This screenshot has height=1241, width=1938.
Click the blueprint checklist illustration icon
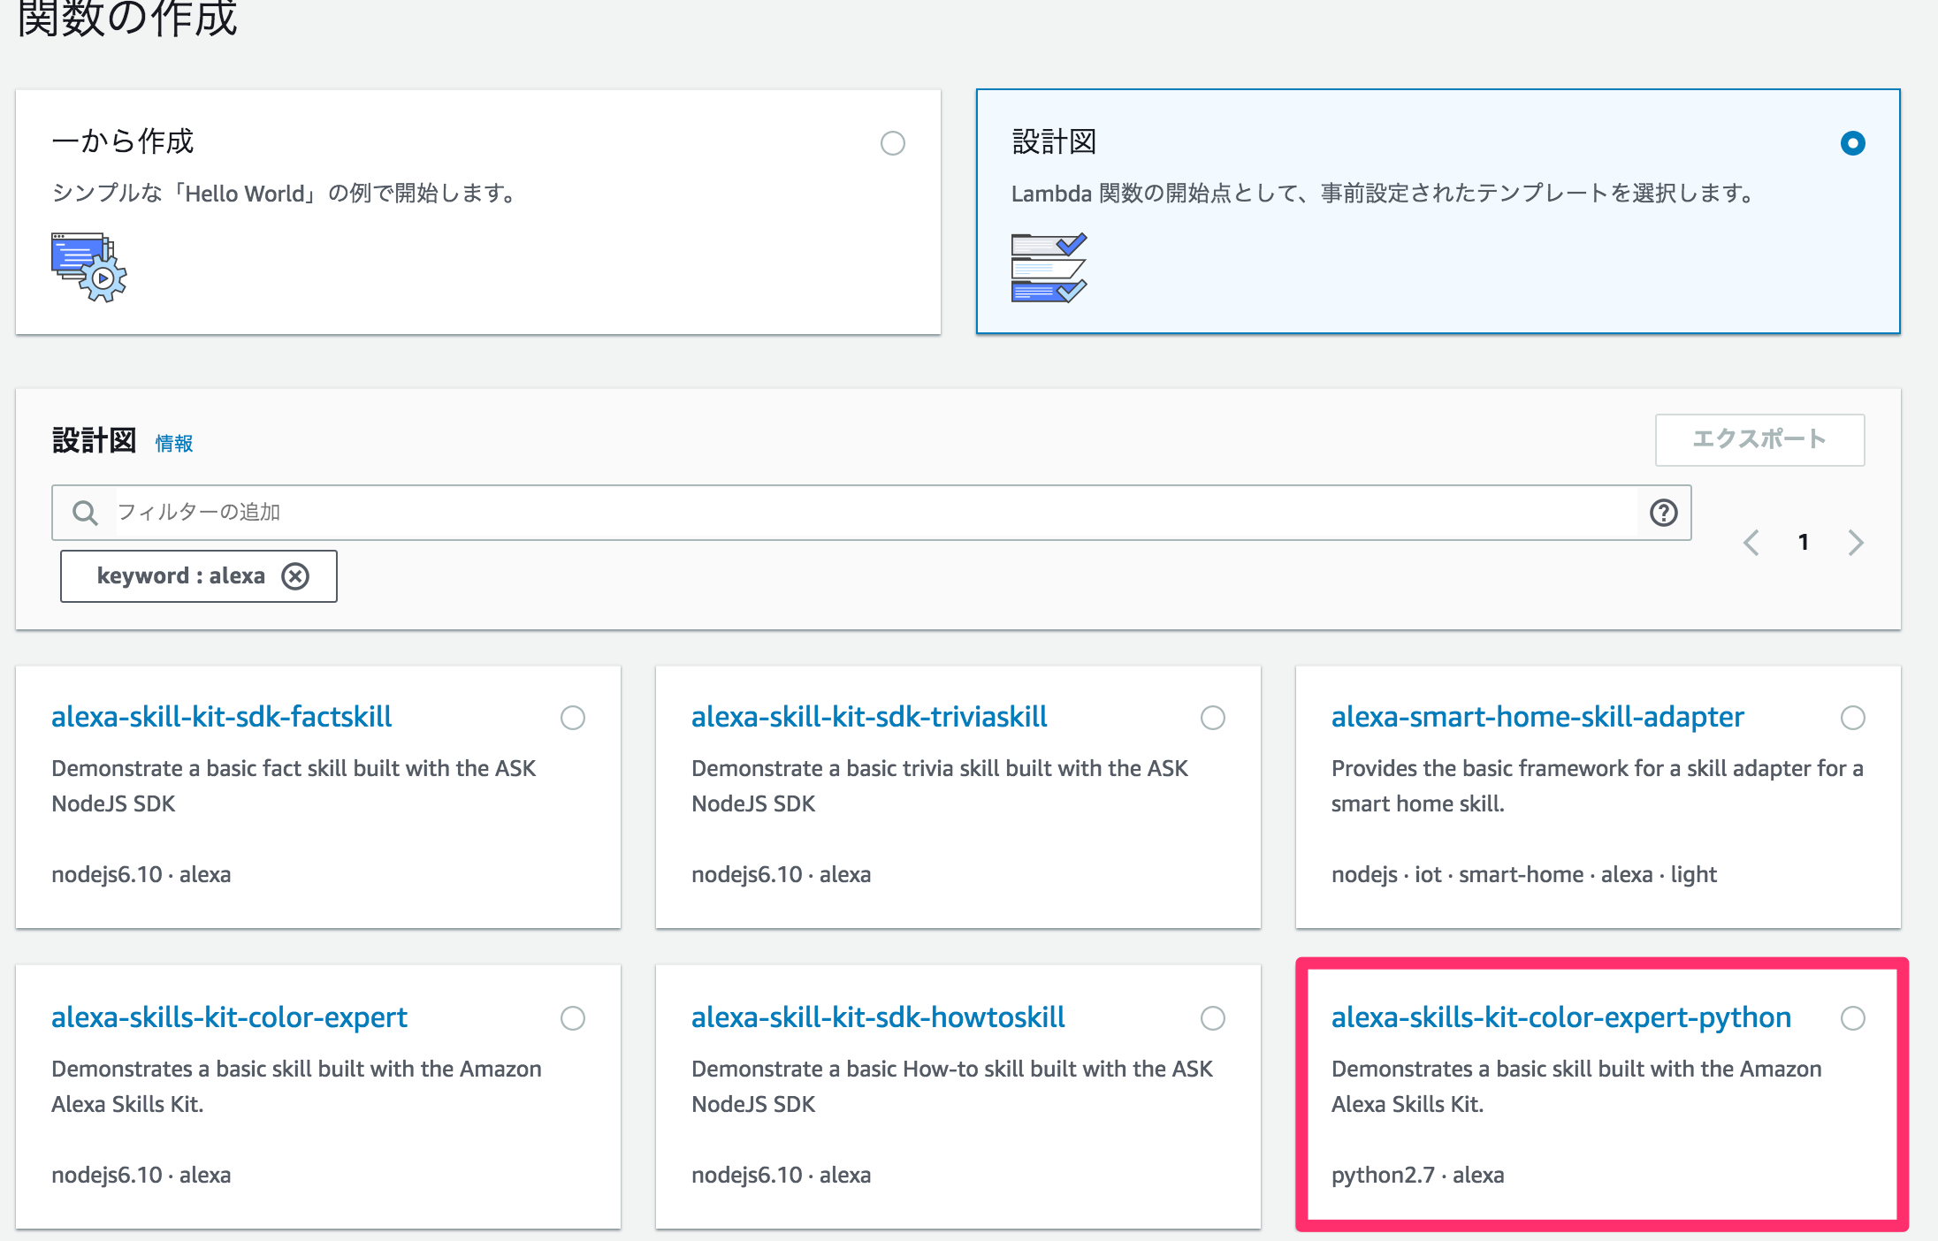click(x=1049, y=268)
